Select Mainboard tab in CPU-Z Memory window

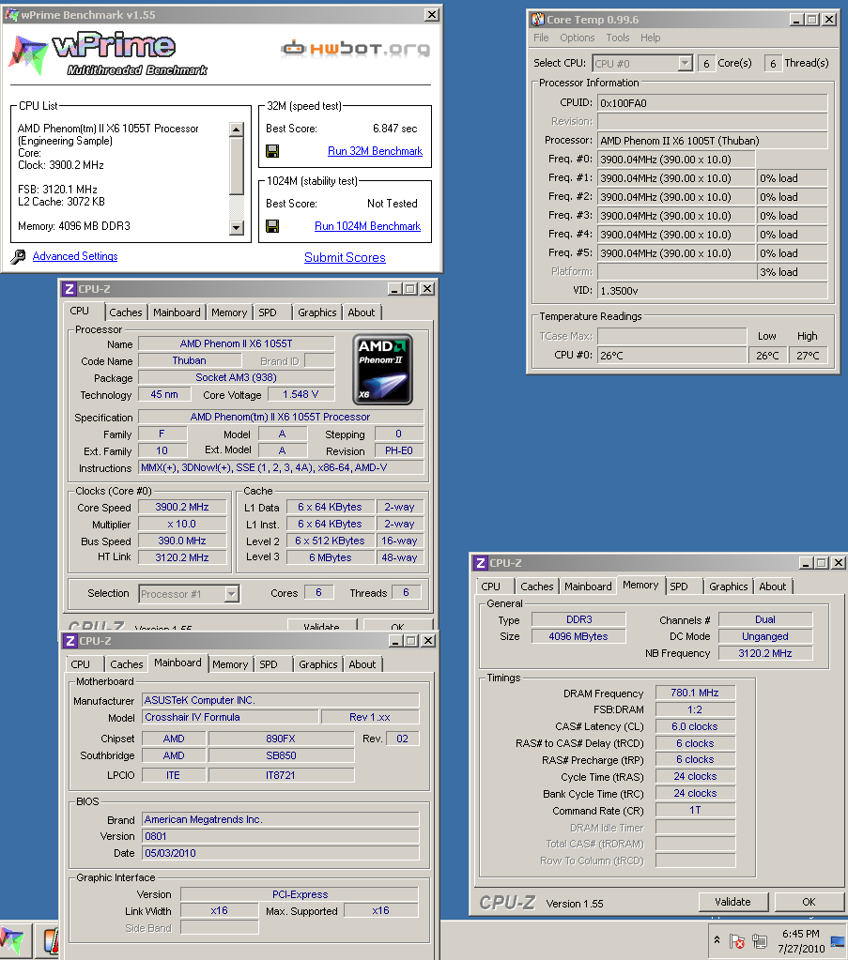click(588, 587)
